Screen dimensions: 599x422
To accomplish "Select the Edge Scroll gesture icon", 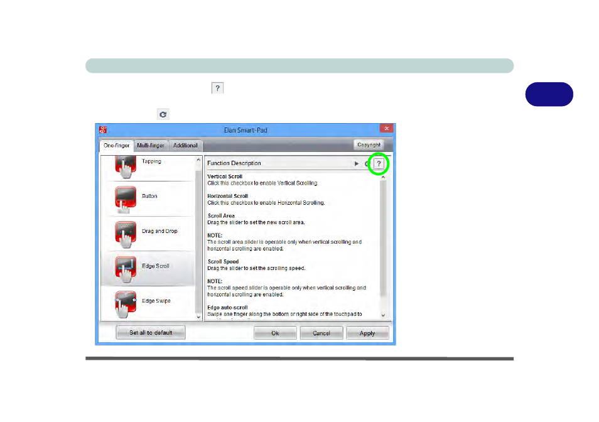I will 126,269.
